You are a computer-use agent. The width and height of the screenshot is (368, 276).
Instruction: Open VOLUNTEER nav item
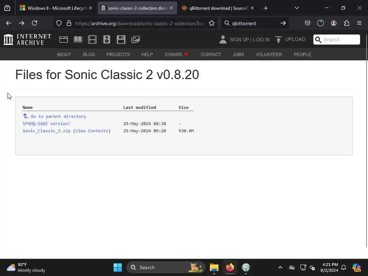coord(269,55)
